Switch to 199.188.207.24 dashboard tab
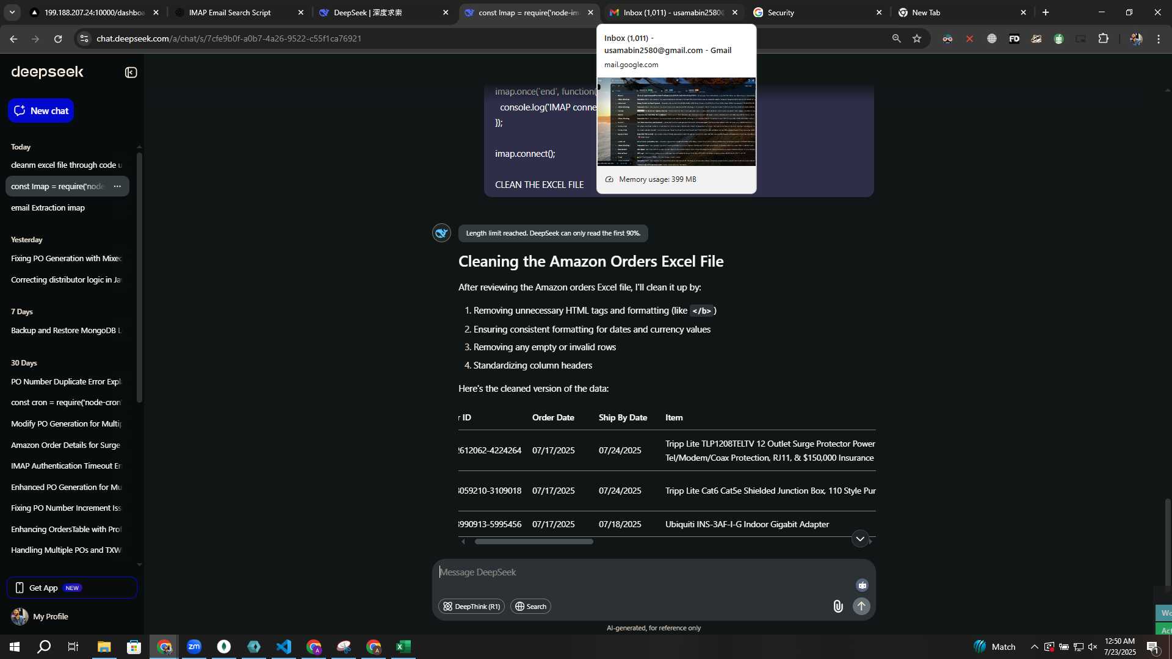The height and width of the screenshot is (659, 1172). [x=95, y=12]
